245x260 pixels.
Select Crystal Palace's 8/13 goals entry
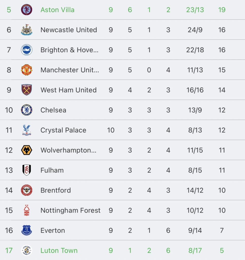point(195,130)
